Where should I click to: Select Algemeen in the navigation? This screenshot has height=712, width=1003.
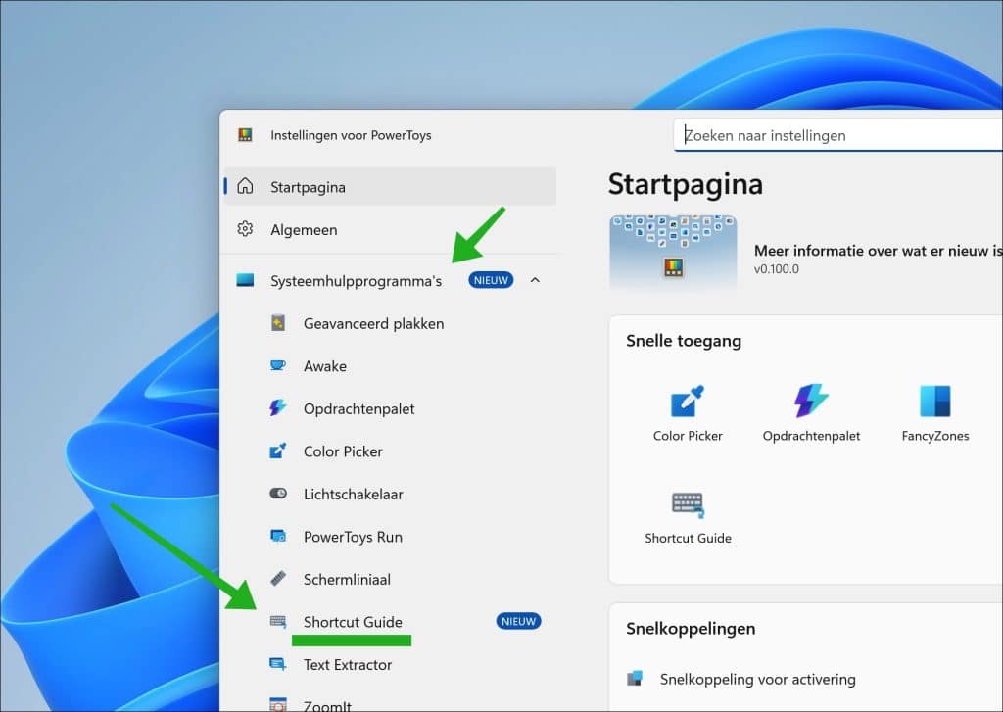390,229
